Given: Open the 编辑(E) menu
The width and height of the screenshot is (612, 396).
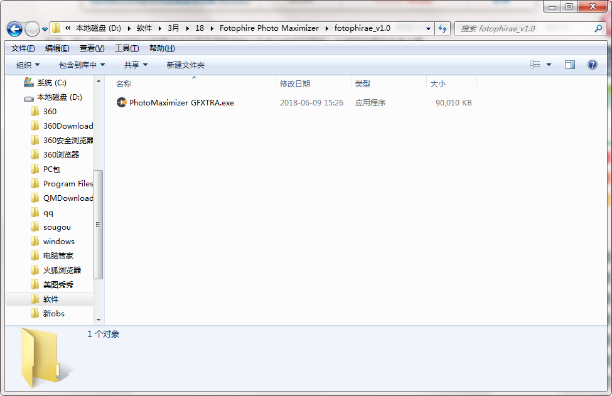Looking at the screenshot, I should (57, 48).
